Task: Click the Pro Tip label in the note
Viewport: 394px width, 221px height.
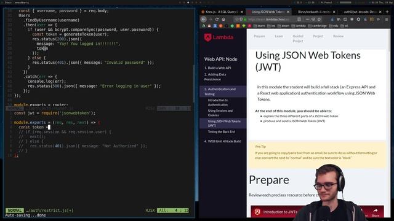Action: point(260,147)
